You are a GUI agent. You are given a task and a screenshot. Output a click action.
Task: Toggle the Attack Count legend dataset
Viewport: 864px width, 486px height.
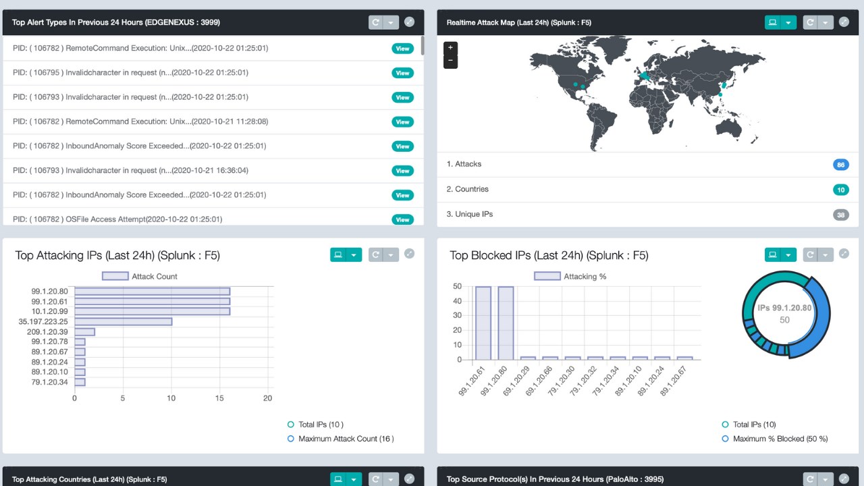pos(140,276)
